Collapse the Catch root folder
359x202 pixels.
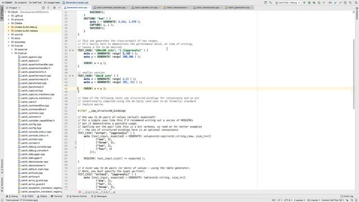6,12
